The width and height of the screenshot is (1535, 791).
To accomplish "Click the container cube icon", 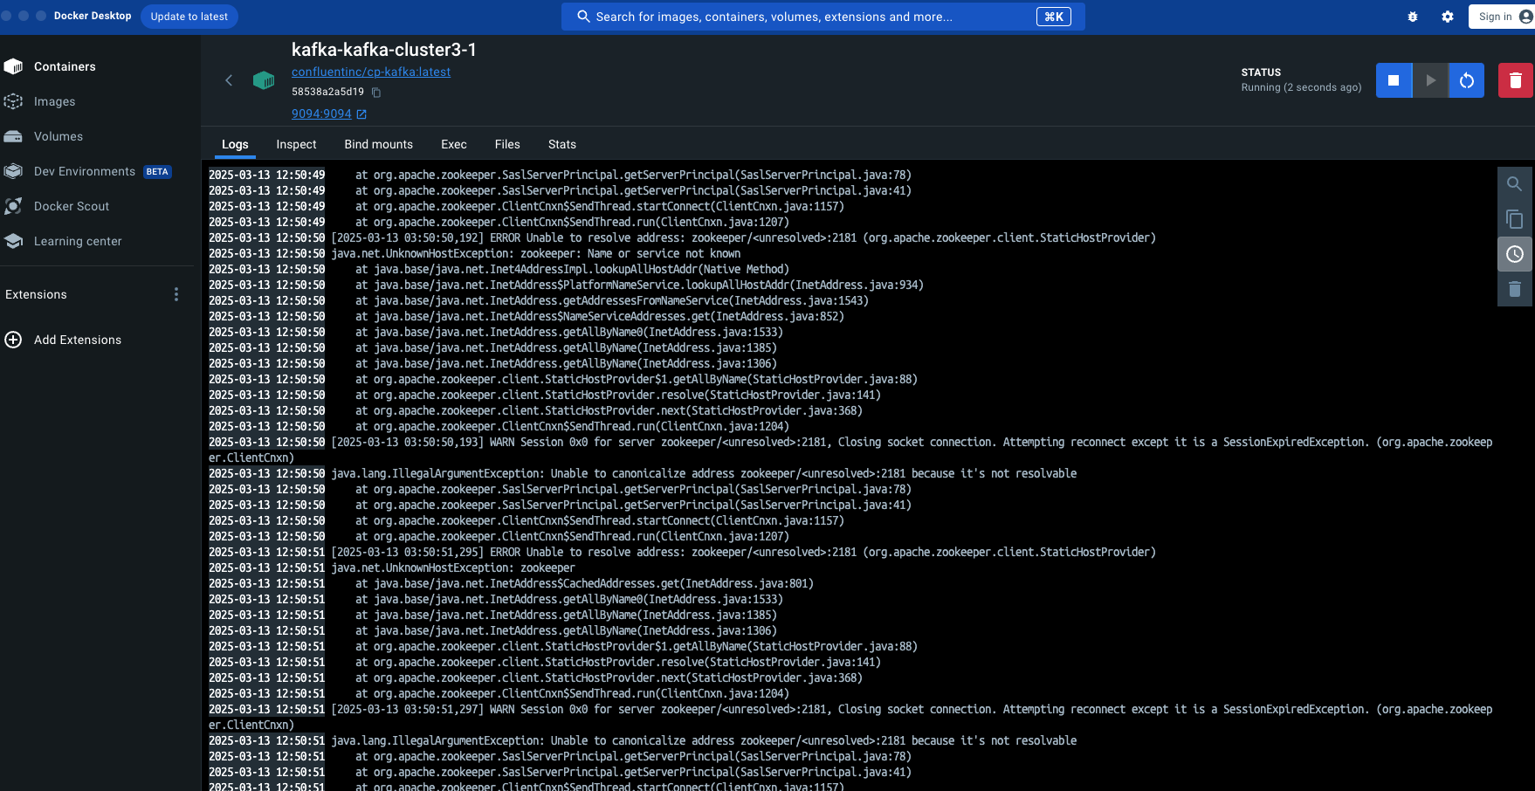I will [264, 80].
